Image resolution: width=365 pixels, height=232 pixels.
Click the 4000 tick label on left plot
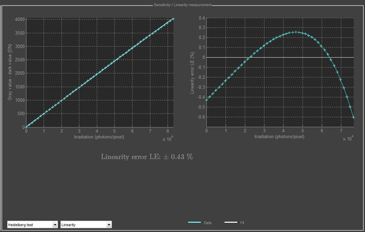click(x=20, y=19)
